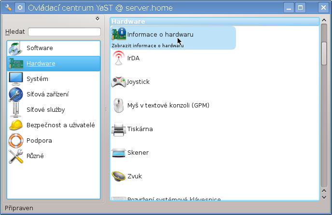Click the scrollbar down arrow at bottom
The width and height of the screenshot is (332, 215).
[324, 197]
